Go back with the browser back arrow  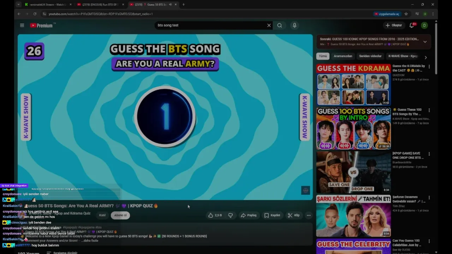pos(19,14)
